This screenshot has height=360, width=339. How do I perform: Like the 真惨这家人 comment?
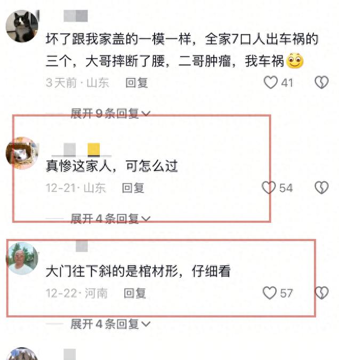[x=269, y=188]
